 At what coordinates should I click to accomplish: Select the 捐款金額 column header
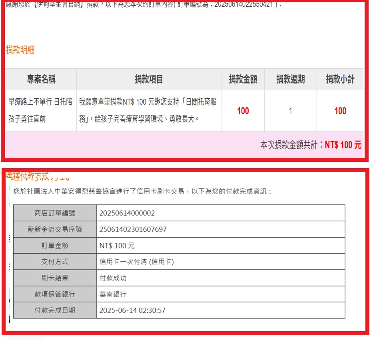(x=243, y=80)
